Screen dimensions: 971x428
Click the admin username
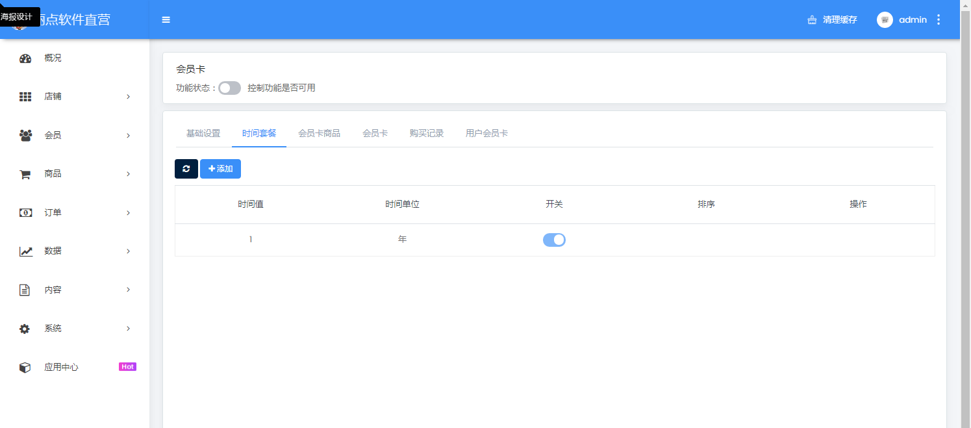tap(913, 19)
